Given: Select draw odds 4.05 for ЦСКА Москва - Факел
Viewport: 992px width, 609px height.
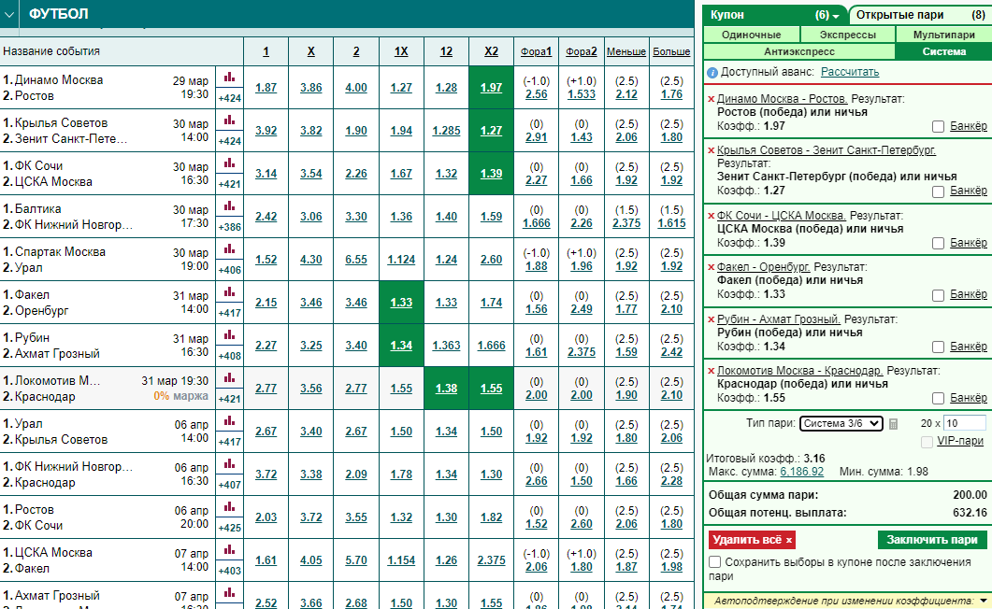Looking at the screenshot, I should tap(310, 560).
